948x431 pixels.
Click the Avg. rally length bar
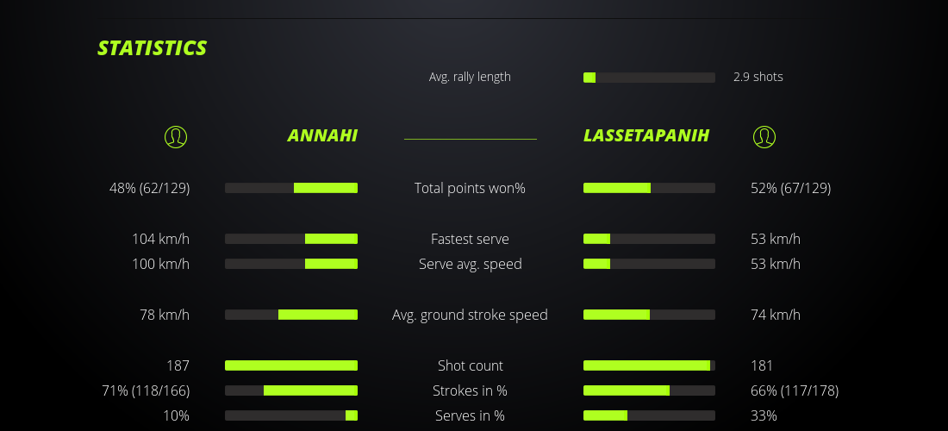coord(649,78)
